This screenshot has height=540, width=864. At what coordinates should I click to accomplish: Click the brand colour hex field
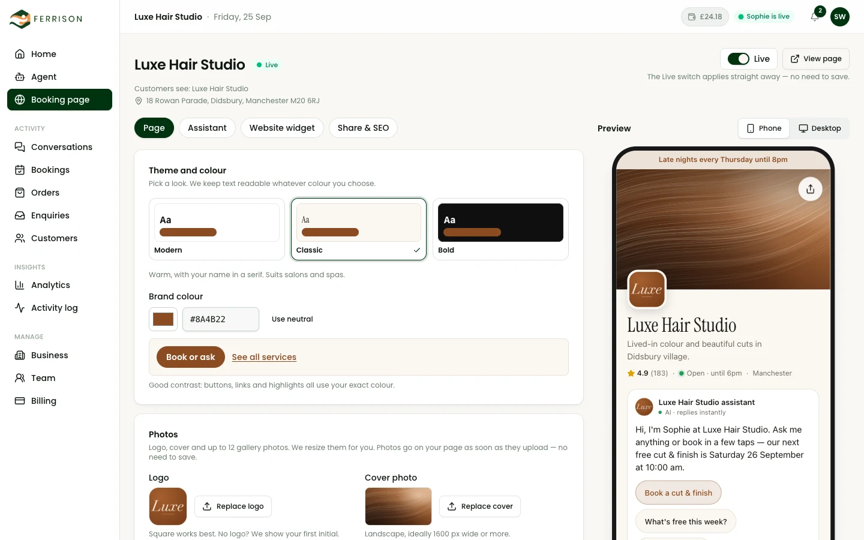tap(221, 319)
